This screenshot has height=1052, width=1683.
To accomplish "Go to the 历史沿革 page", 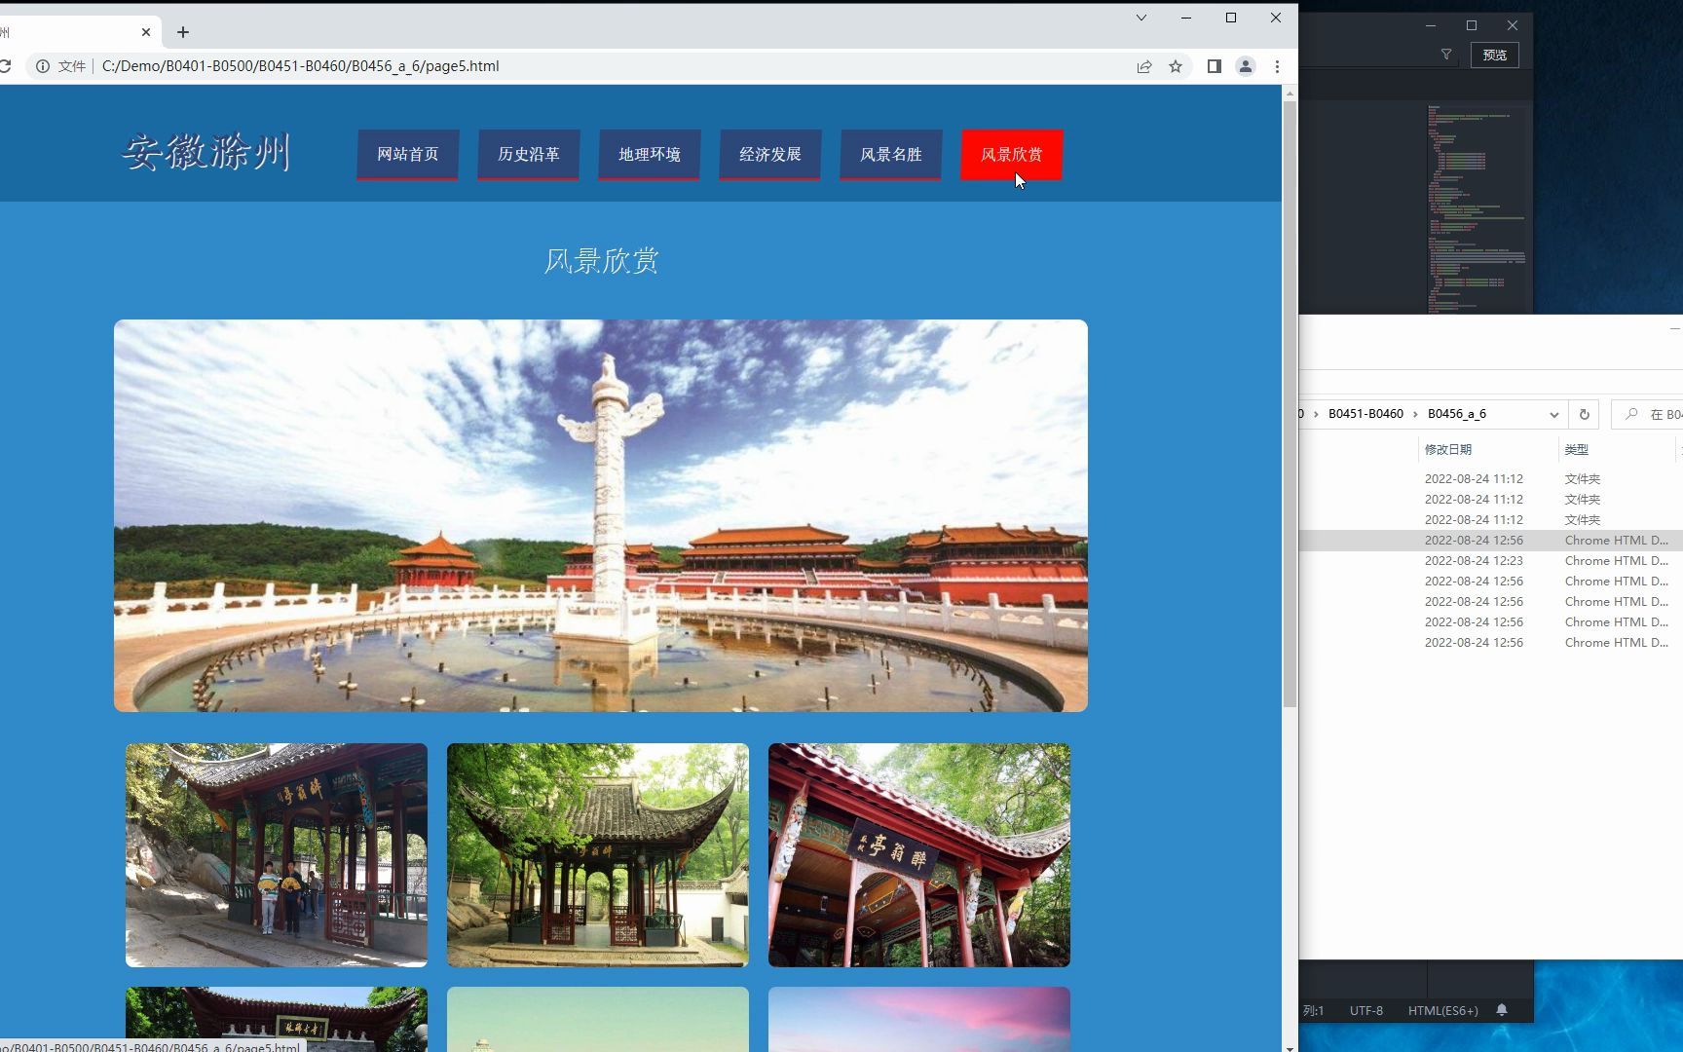I will [529, 155].
